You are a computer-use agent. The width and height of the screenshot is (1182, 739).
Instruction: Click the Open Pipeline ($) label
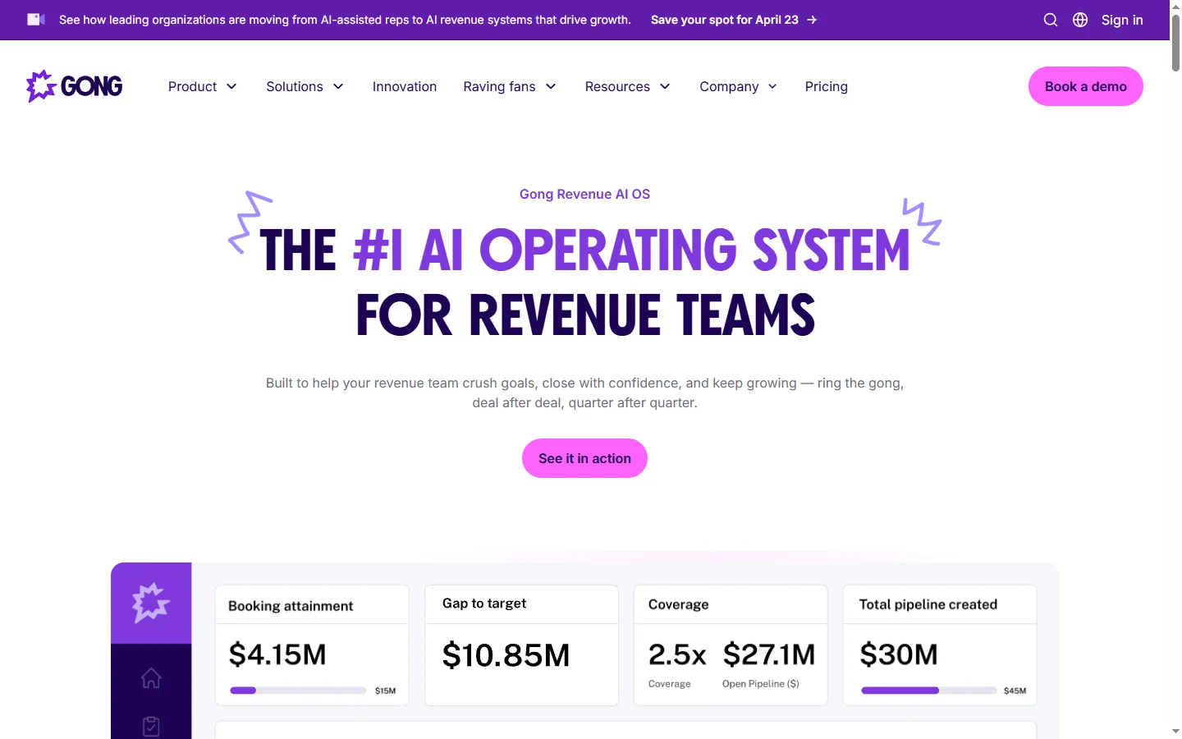pyautogui.click(x=761, y=684)
